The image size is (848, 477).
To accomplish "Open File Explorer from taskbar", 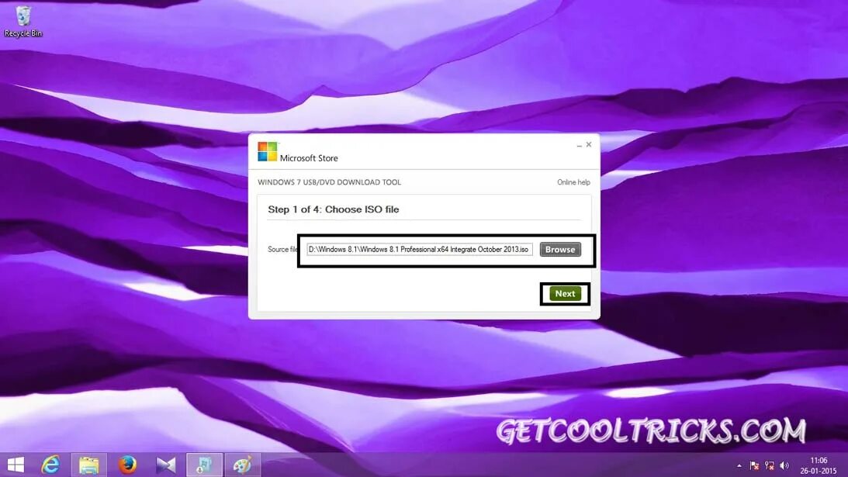I will tap(89, 465).
